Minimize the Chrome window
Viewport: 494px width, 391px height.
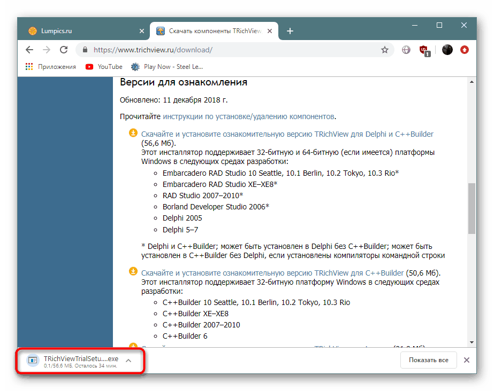[415, 25]
